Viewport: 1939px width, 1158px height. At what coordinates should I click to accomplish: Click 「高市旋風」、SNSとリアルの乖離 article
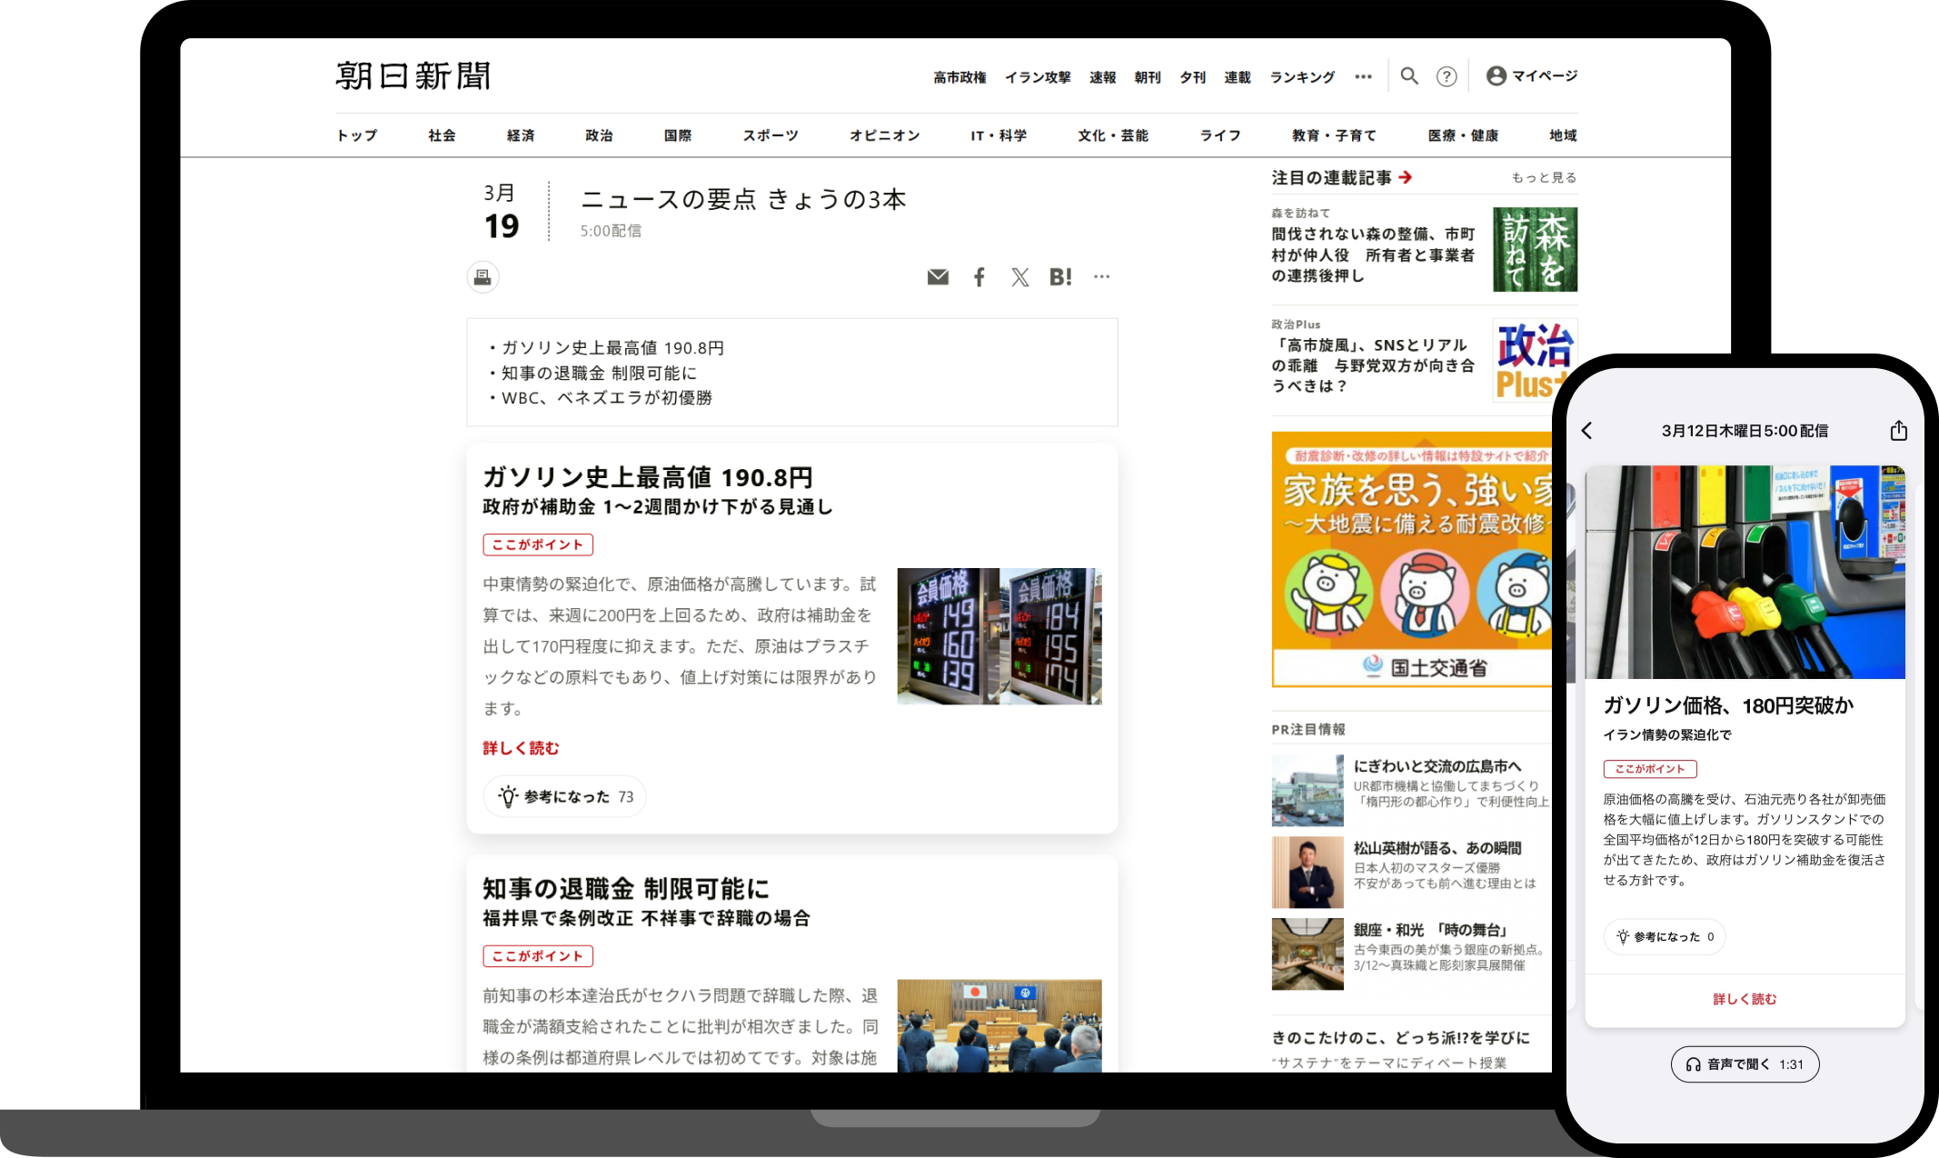[x=1373, y=365]
